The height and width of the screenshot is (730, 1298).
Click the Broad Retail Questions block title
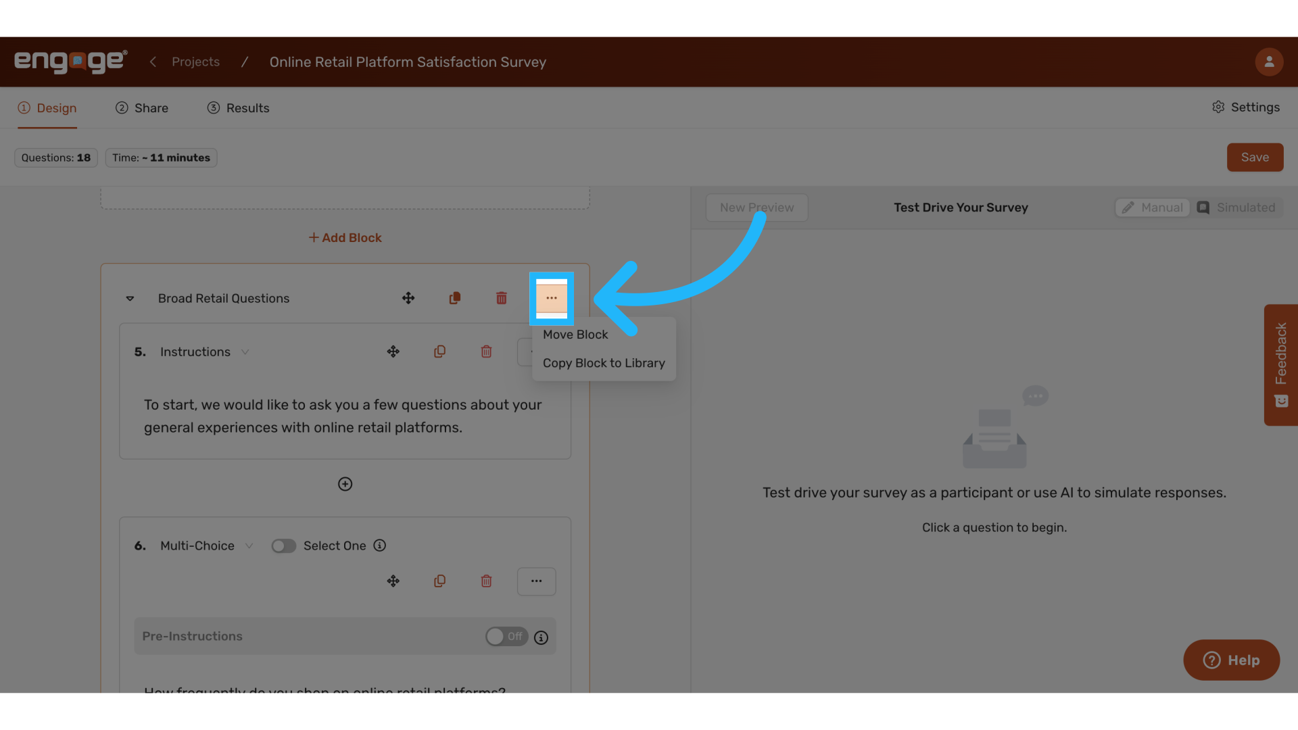(224, 298)
